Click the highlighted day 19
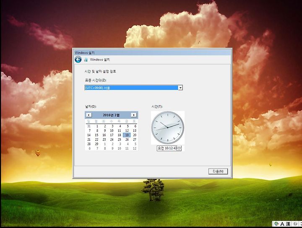This screenshot has width=302, height=228. pos(127,135)
